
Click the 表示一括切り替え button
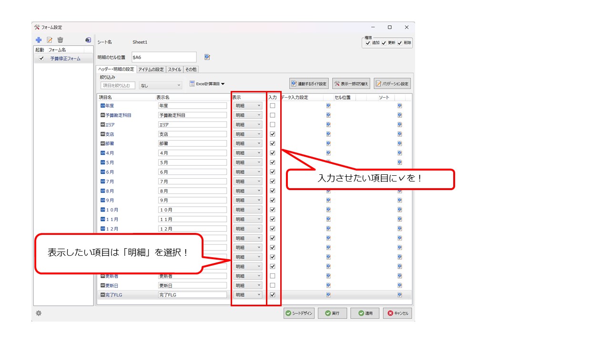click(351, 84)
